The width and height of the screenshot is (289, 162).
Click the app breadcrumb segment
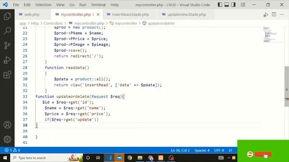[23, 23]
